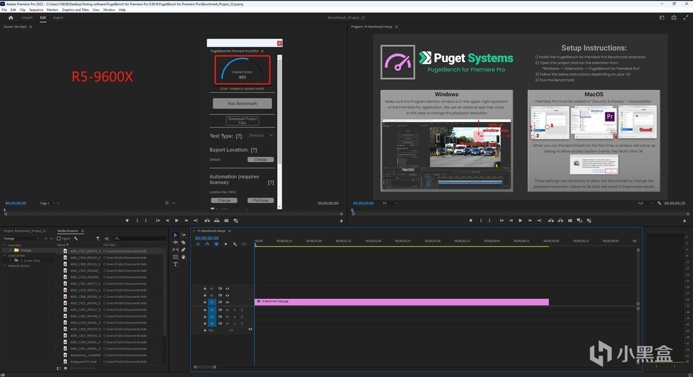Expand the C: (Local Disk) drive
Viewport: 693px width, 377px height.
click(x=11, y=260)
